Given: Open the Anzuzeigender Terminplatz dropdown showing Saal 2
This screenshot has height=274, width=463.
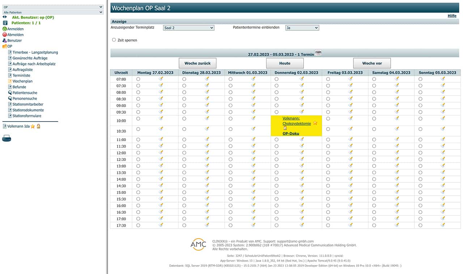Looking at the screenshot, I should (188, 28).
